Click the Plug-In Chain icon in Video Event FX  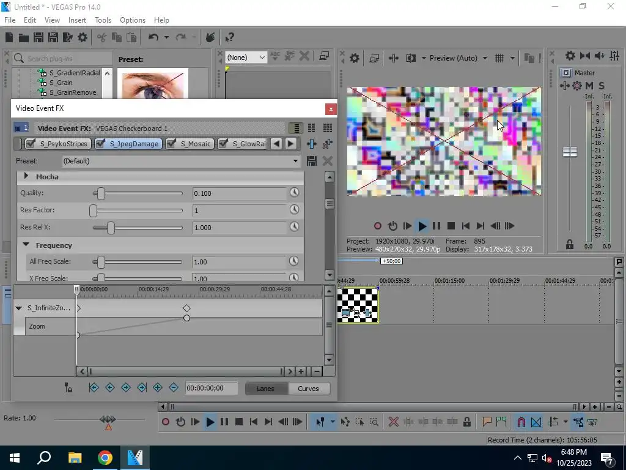coord(311,144)
